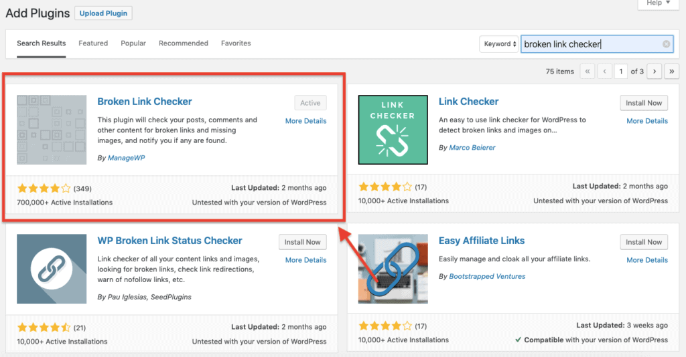
Task: Go to the next results page arrow
Action: click(x=655, y=71)
